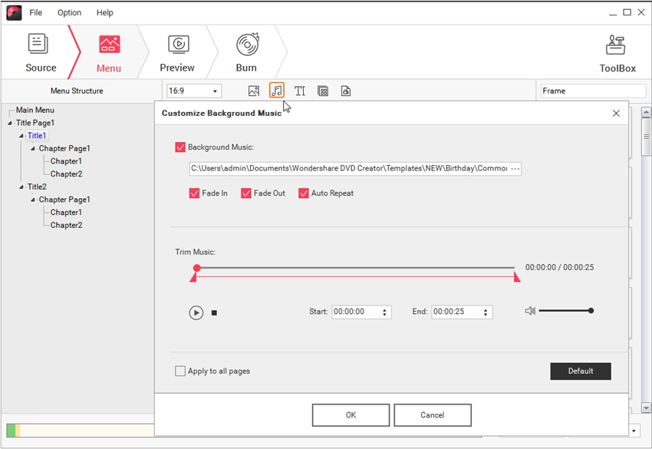Click the background image icon in toolbar

(254, 91)
